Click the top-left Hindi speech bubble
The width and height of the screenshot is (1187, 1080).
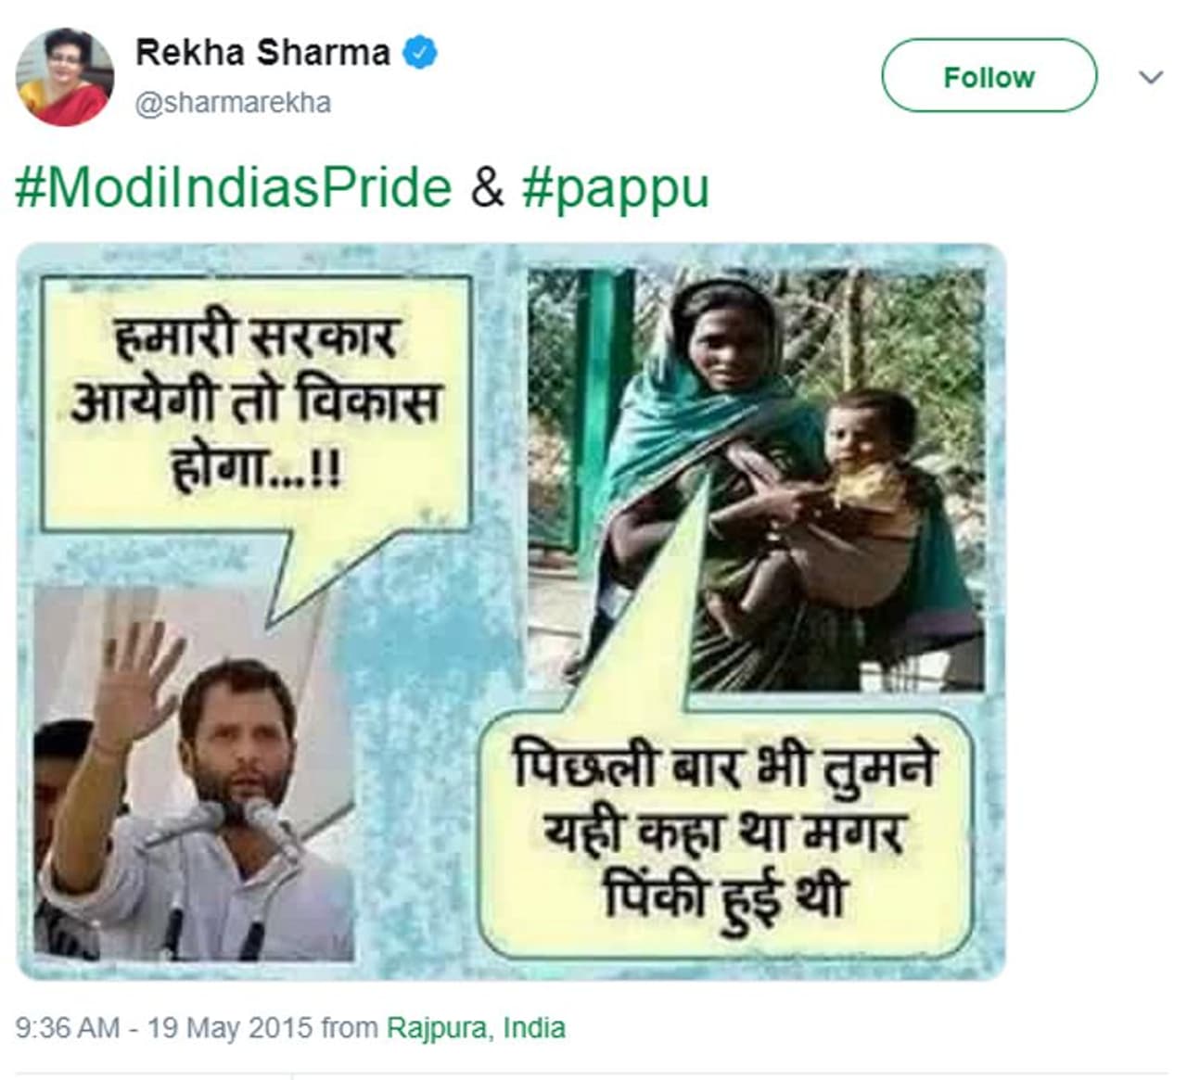pos(254,403)
